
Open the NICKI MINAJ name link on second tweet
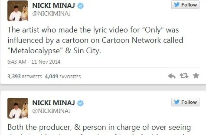coord(54,103)
